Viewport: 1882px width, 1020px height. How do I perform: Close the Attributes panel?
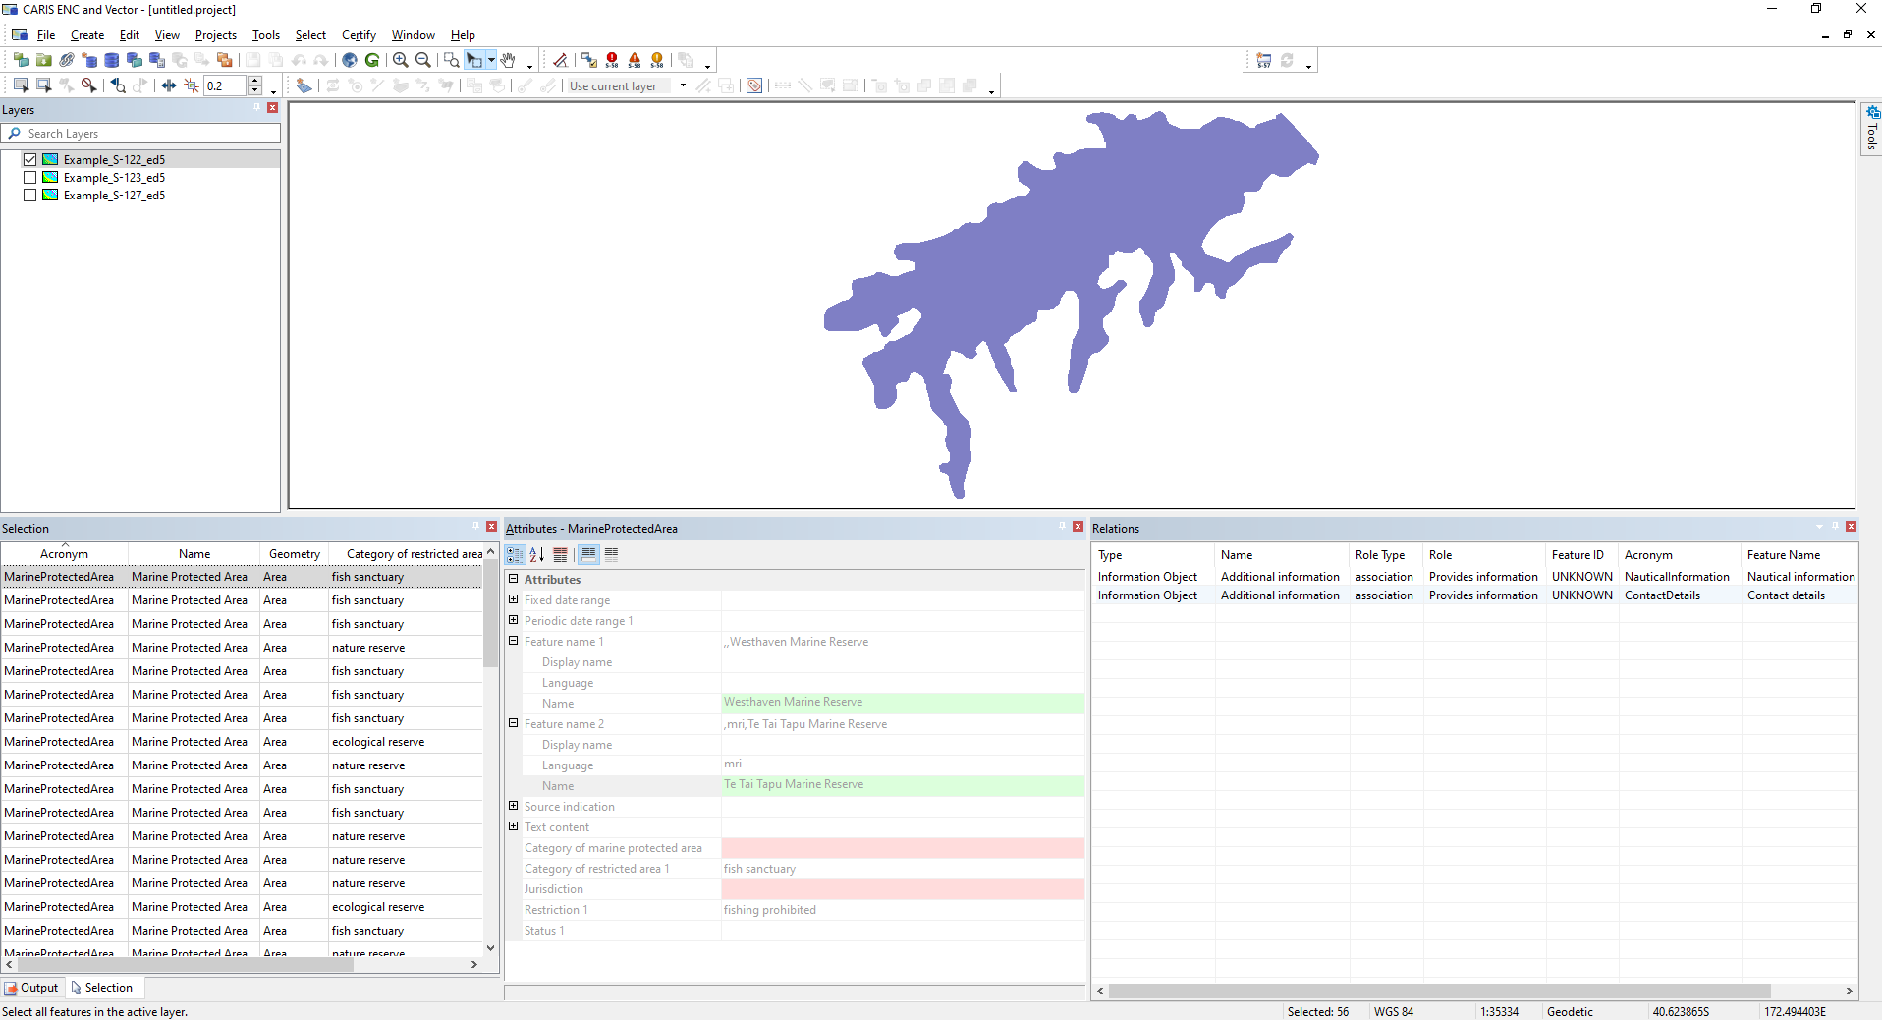1078,527
